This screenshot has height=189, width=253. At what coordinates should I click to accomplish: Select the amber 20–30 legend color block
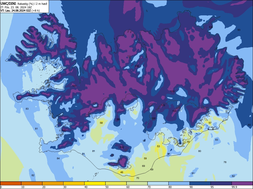(x=53, y=183)
